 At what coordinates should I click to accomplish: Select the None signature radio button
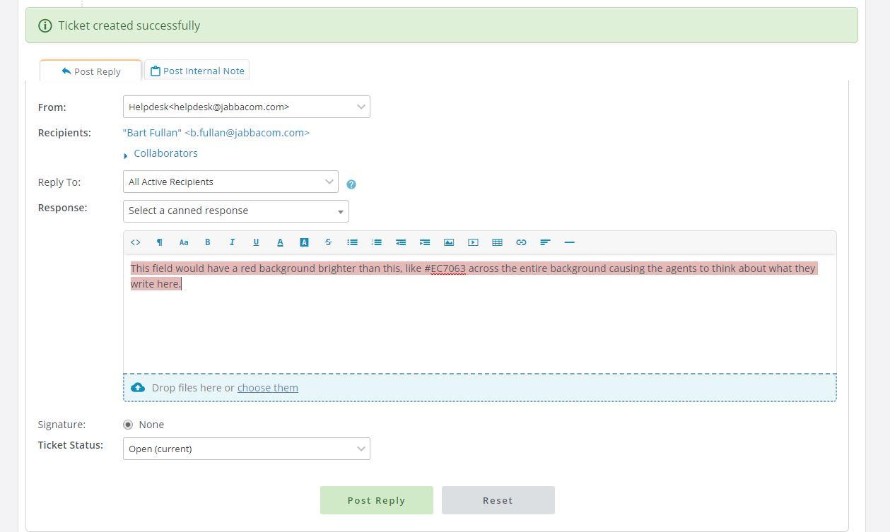(x=128, y=425)
